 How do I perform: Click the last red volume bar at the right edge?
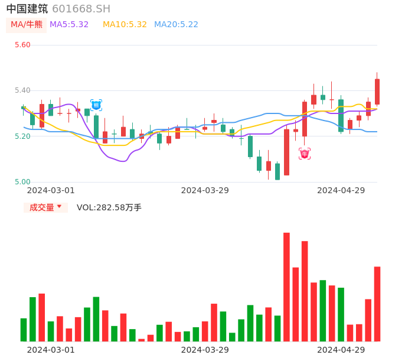pyautogui.click(x=377, y=304)
